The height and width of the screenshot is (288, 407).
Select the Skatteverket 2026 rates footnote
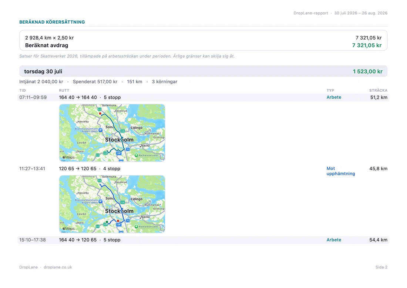pos(127,56)
